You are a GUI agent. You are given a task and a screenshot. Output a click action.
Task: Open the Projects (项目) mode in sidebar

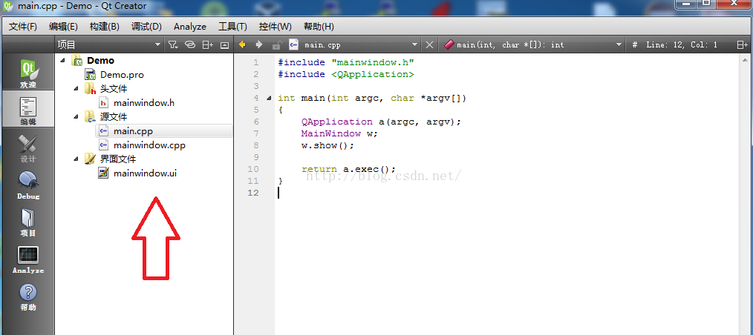(28, 221)
